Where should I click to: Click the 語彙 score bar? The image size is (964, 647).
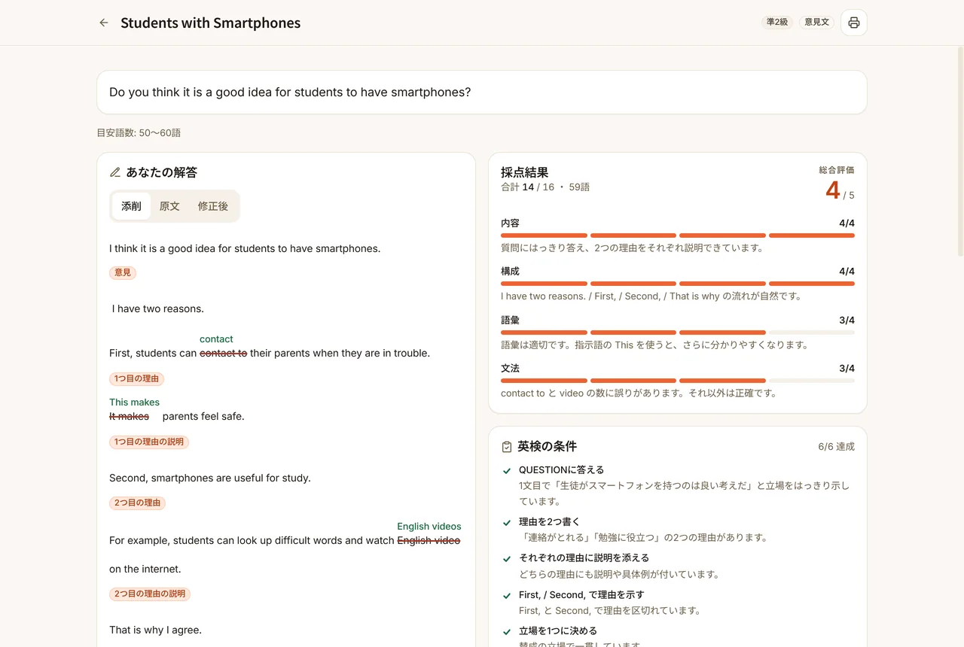tap(678, 333)
